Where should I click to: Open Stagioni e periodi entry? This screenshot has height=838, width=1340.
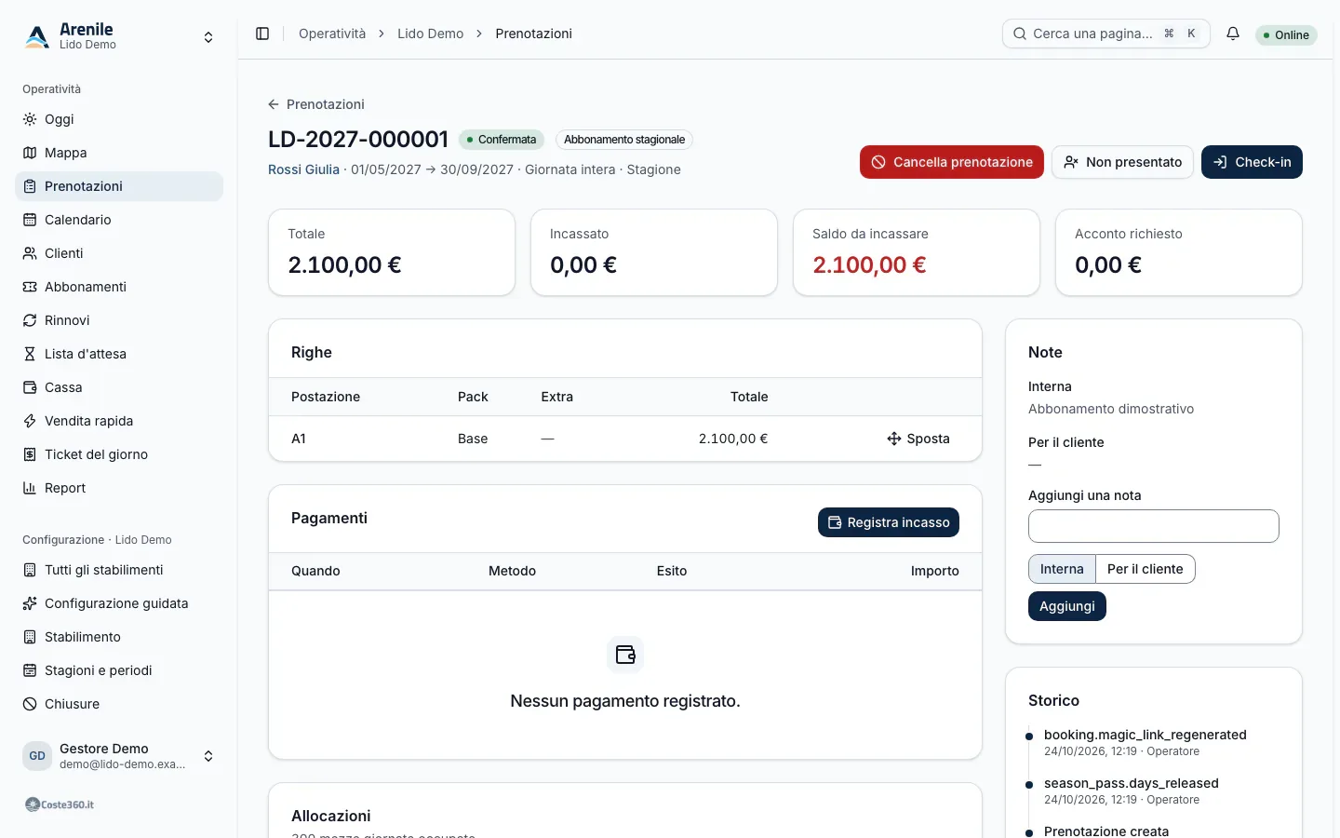click(x=119, y=670)
